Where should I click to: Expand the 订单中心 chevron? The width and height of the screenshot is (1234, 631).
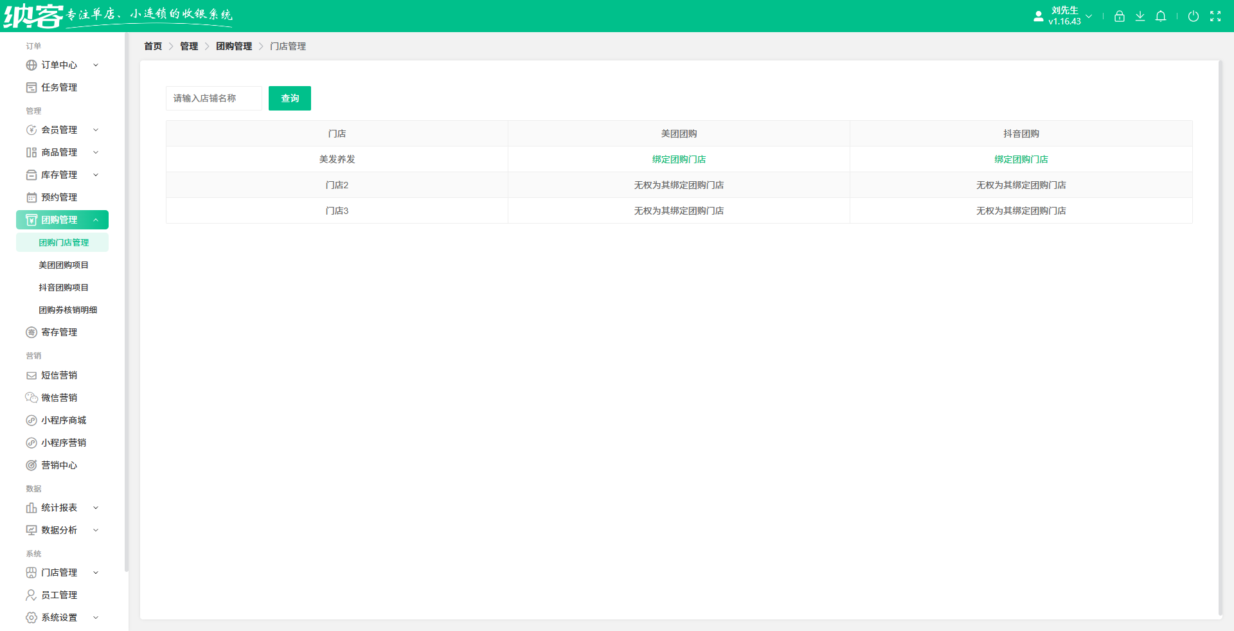[x=96, y=65]
